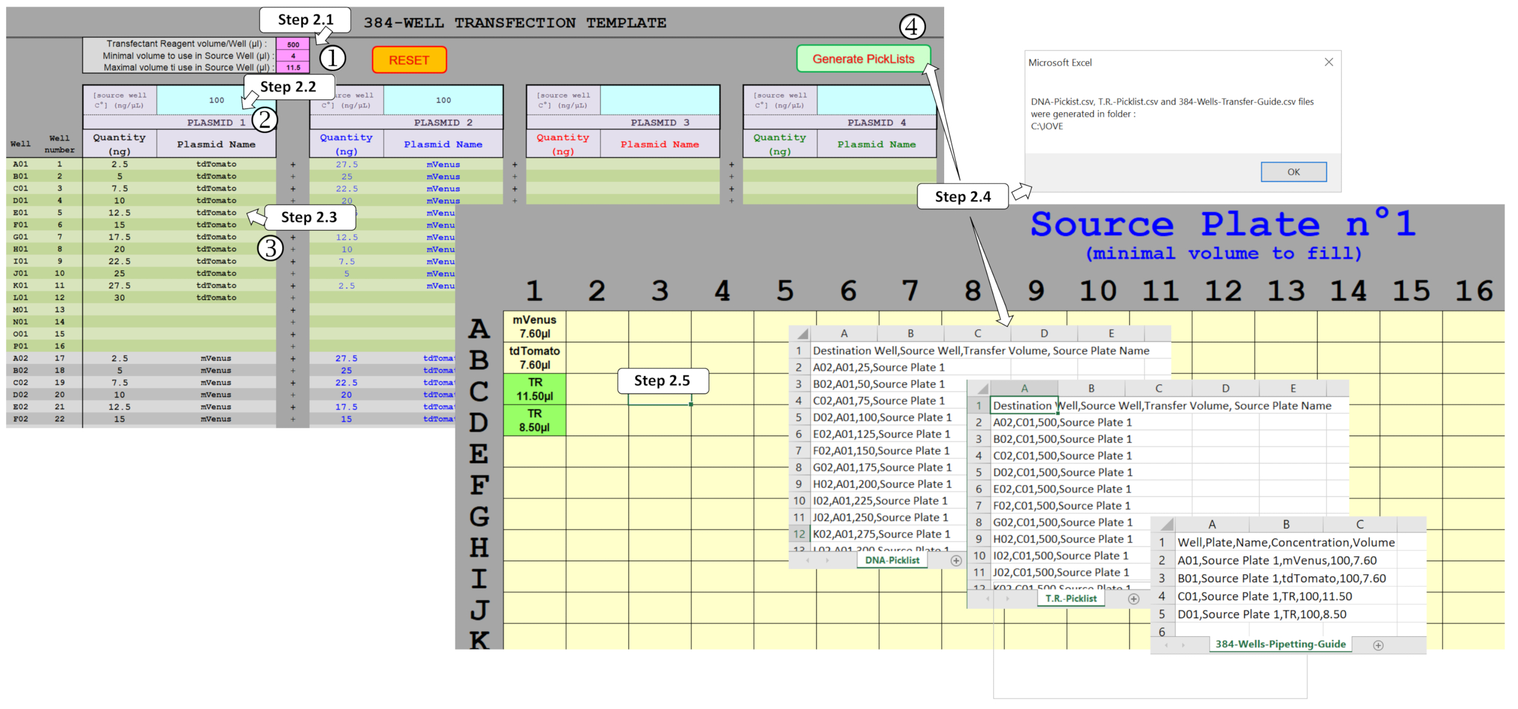Image resolution: width=1518 pixels, height=709 pixels.
Task: Click the add-sheet plus icon beside T.R.-Picklist tab
Action: (1133, 599)
